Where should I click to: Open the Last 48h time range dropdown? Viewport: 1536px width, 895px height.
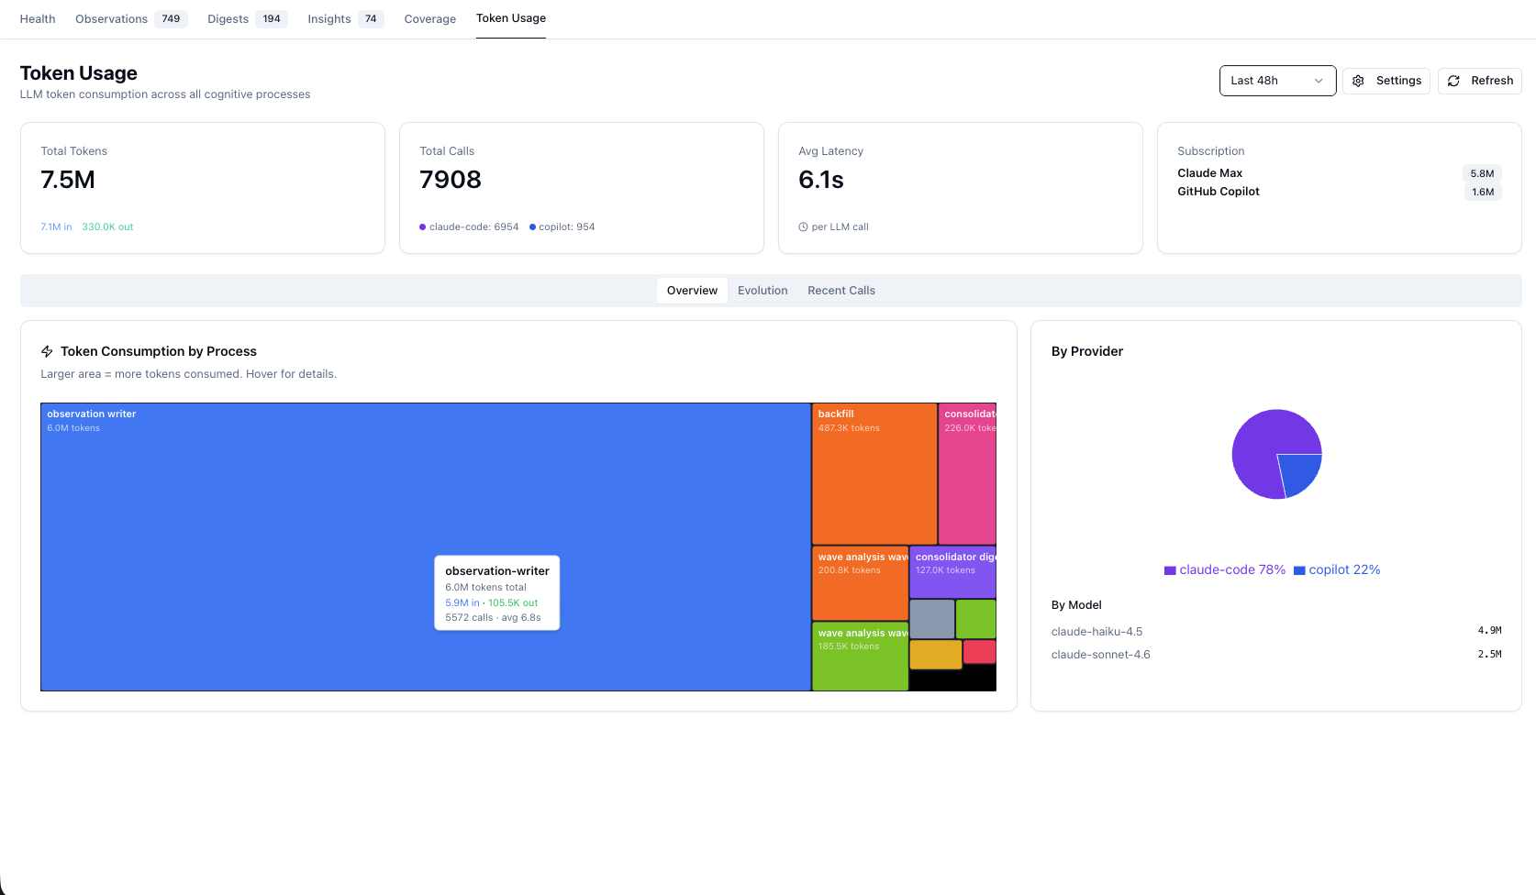click(x=1277, y=81)
